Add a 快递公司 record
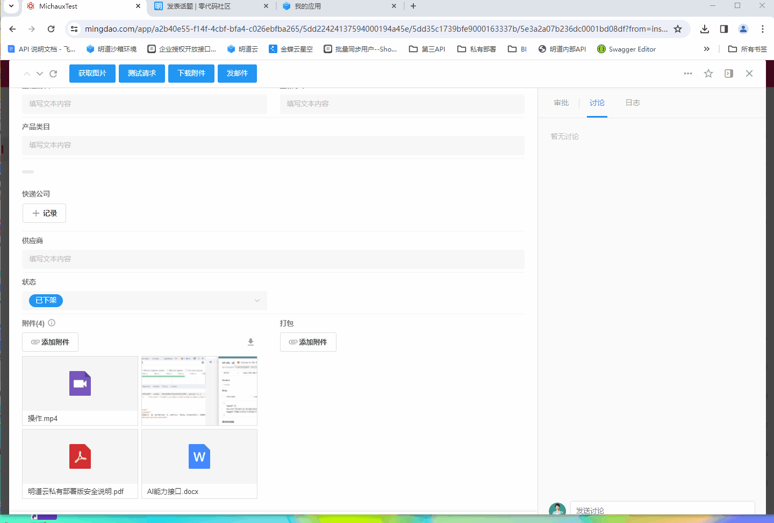The height and width of the screenshot is (523, 774). coord(44,213)
